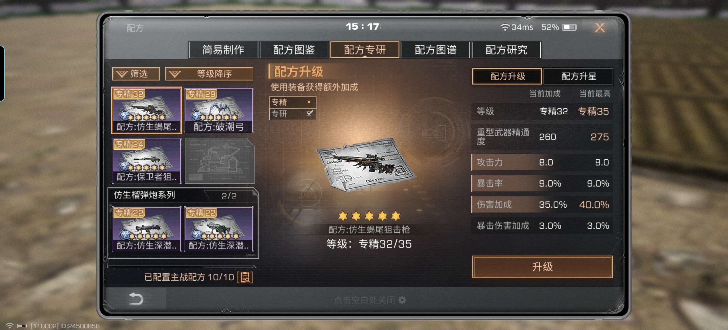728x330 pixels.
Task: Click the 升级 upgrade button
Action: tap(542, 267)
